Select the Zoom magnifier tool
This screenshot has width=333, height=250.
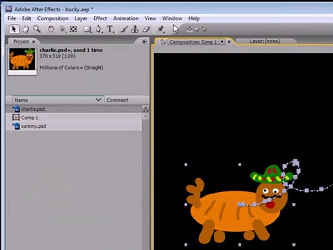pos(36,29)
